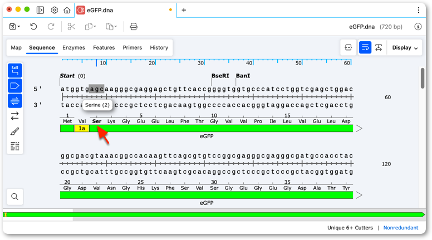This screenshot has height=240, width=432.
Task: Open a new tab with plus
Action: 184,10
